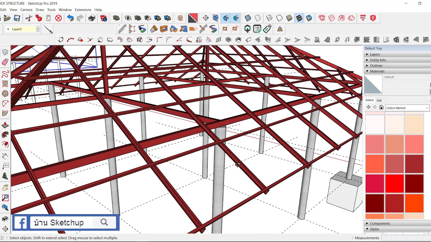
Task: Click the materials Back arrow button
Action: click(x=368, y=107)
